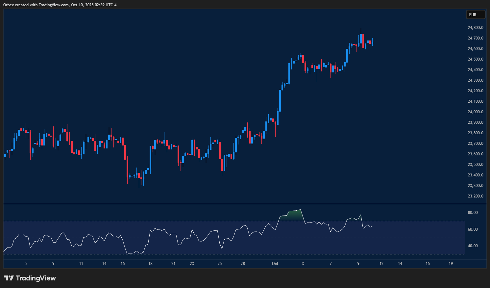Viewport: 490px width, 288px height.
Task: Open the EUR currency selector
Action: click(x=476, y=14)
